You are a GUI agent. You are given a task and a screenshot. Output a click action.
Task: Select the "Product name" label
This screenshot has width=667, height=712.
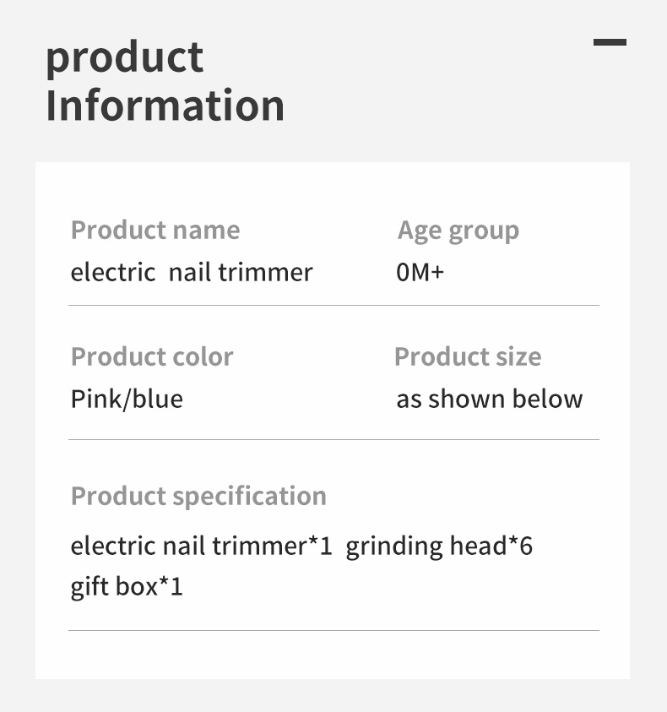click(x=155, y=230)
